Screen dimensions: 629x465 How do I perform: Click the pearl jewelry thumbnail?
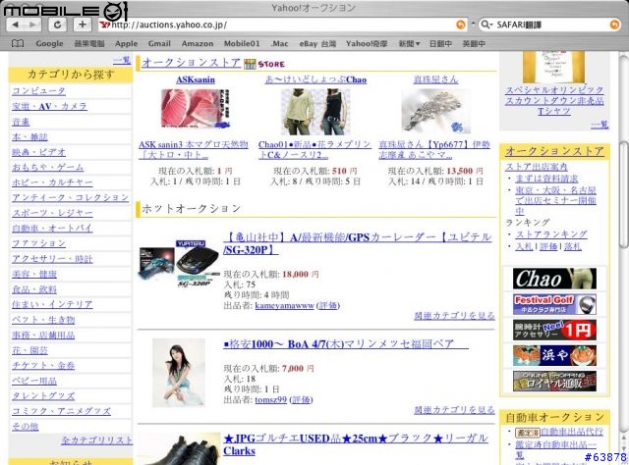coord(435,111)
